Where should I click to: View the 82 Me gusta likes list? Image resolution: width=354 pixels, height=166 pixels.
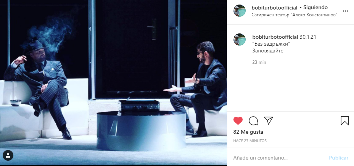pyautogui.click(x=248, y=132)
